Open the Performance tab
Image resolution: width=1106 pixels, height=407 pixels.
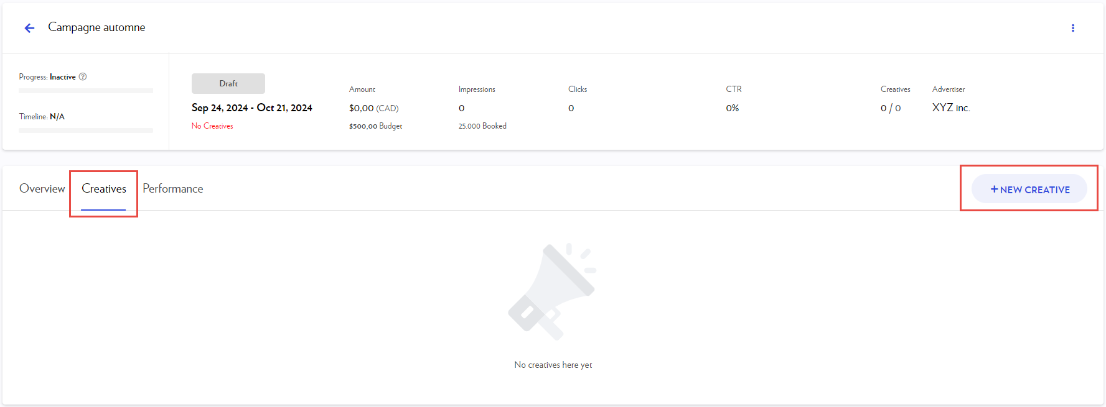(x=172, y=189)
